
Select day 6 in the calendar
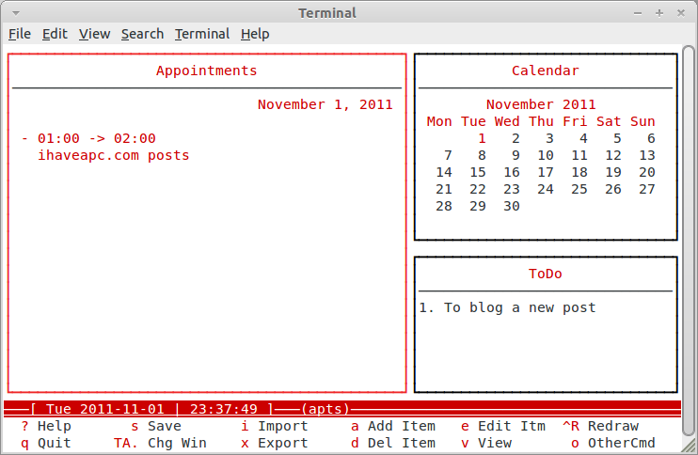[651, 138]
